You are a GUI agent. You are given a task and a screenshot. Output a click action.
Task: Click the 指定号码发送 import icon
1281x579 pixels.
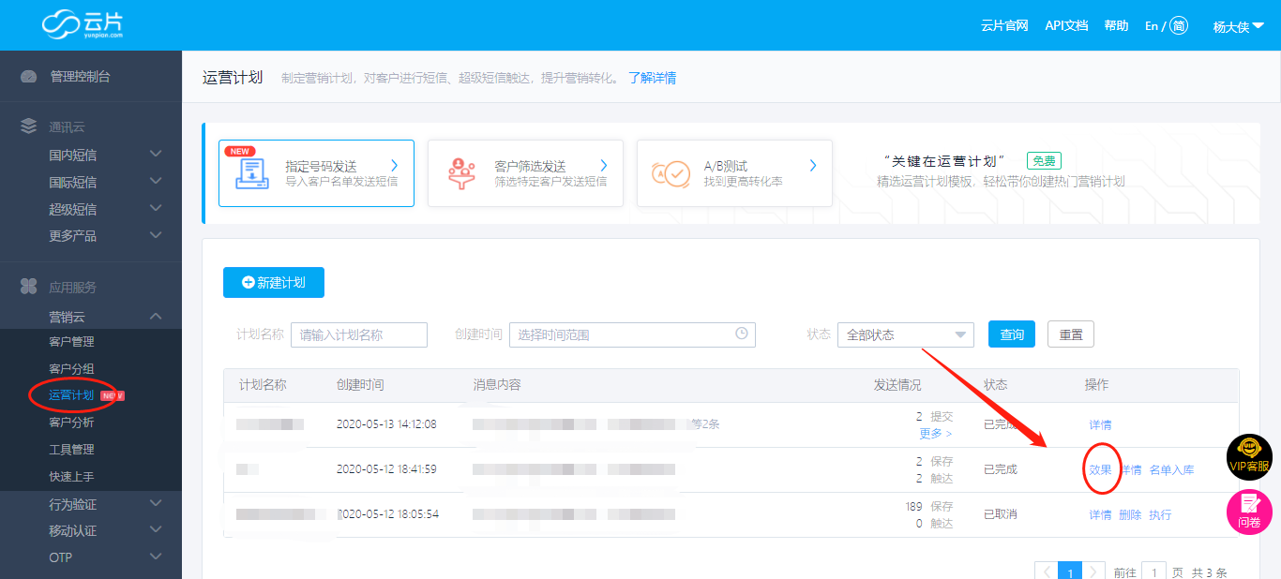[252, 173]
